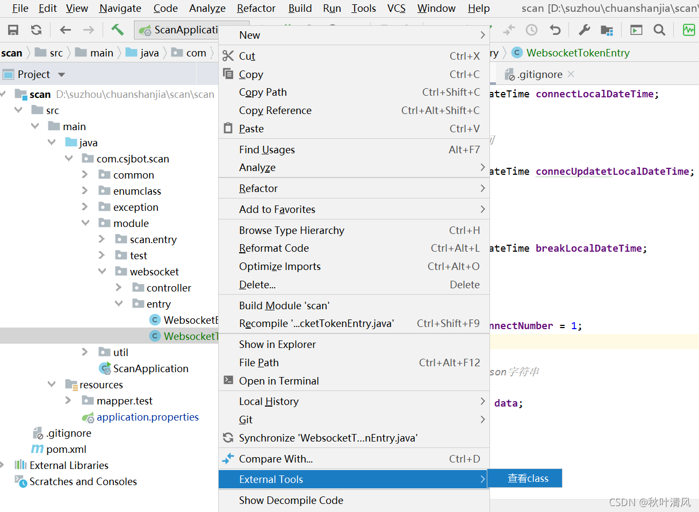Viewport: 699px width, 512px height.
Task: Choose Copy Path in context menu
Action: (x=354, y=93)
